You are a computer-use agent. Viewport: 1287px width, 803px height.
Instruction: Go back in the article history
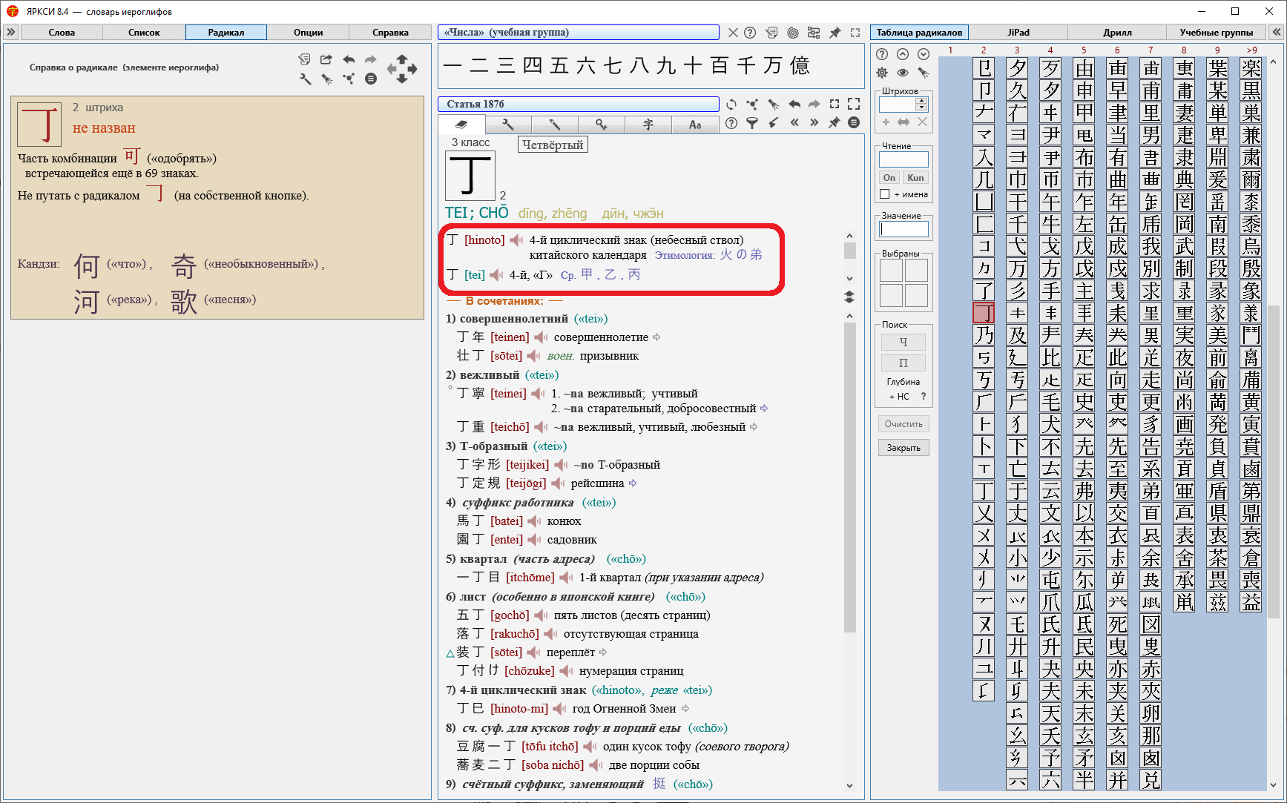794,104
